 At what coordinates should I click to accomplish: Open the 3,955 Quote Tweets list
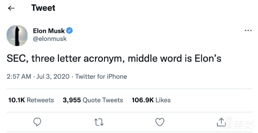(93, 100)
